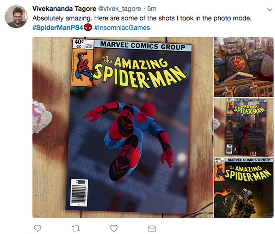
Task: Visit the @vivek_tagore handle
Action: pyautogui.click(x=119, y=9)
